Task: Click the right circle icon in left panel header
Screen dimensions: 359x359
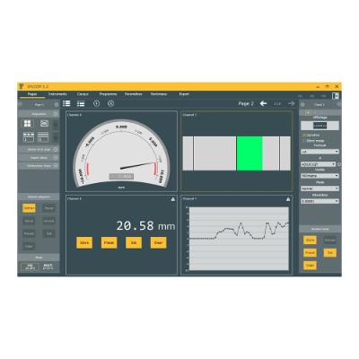Action: tap(57, 104)
